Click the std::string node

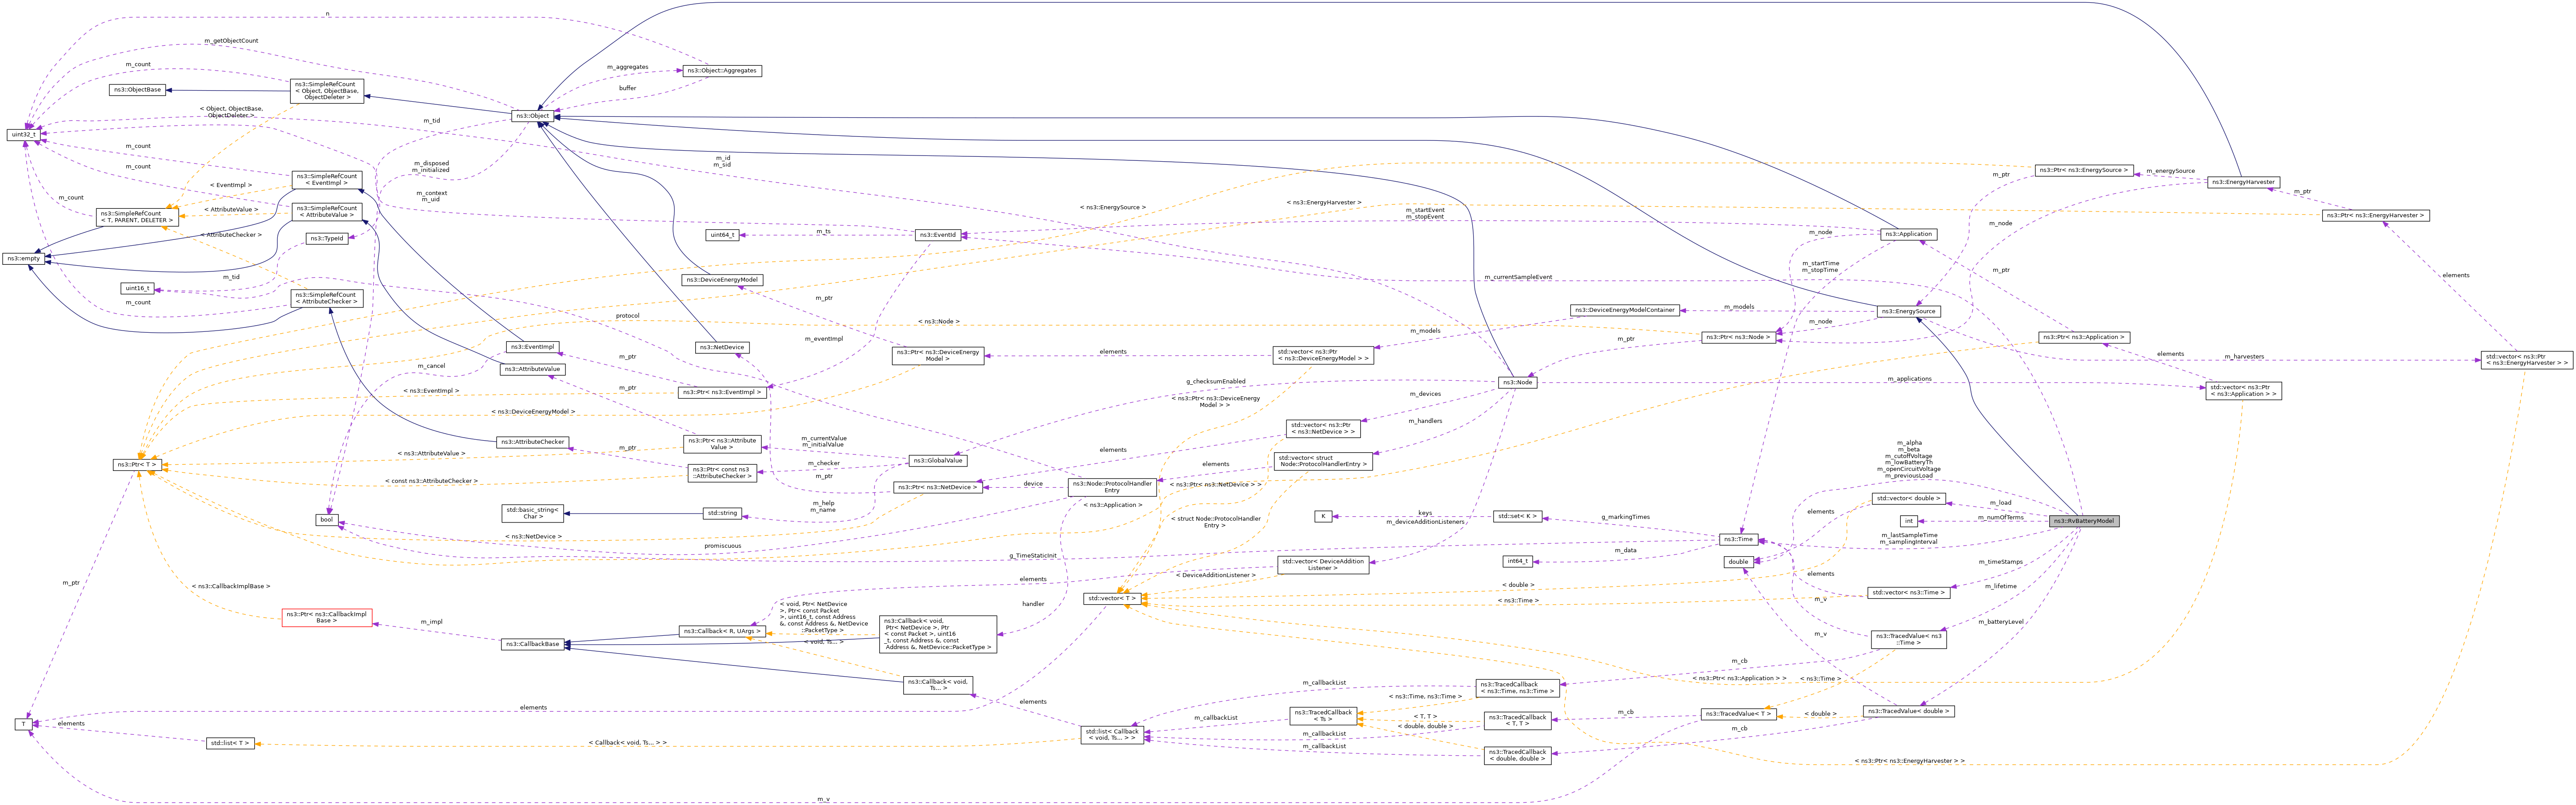click(722, 513)
